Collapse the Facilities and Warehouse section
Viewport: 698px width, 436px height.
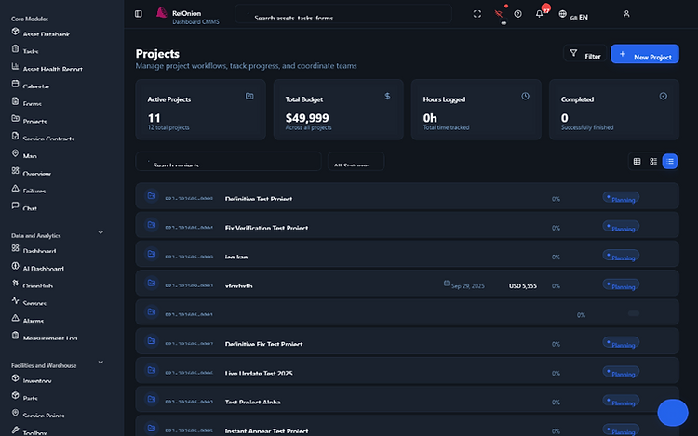click(101, 363)
